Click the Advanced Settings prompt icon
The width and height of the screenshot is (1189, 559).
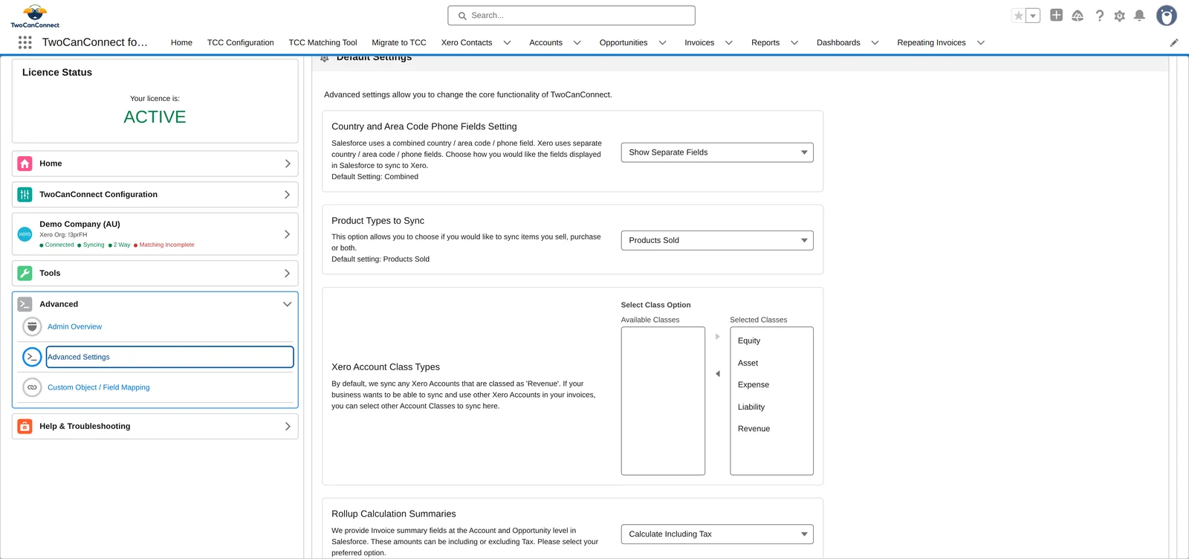32,357
